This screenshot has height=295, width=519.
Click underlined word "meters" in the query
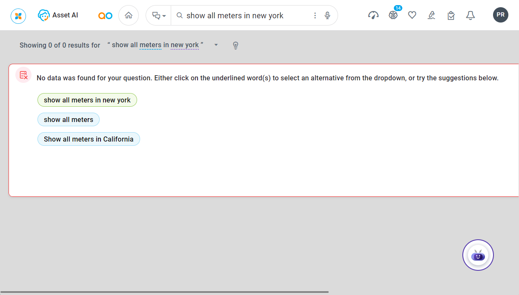150,45
